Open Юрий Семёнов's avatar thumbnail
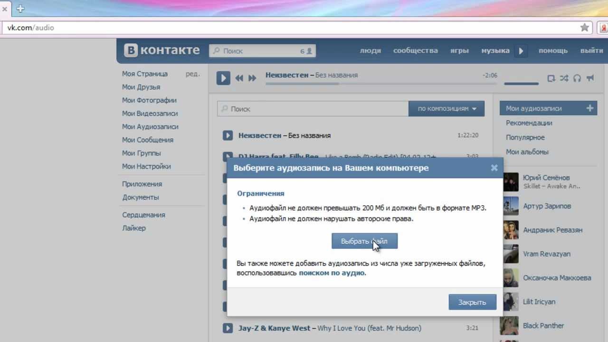608x342 pixels. (511, 181)
